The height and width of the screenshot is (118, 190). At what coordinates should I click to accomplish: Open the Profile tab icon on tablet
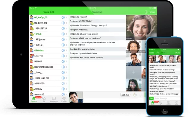pyautogui.click(x=64, y=99)
